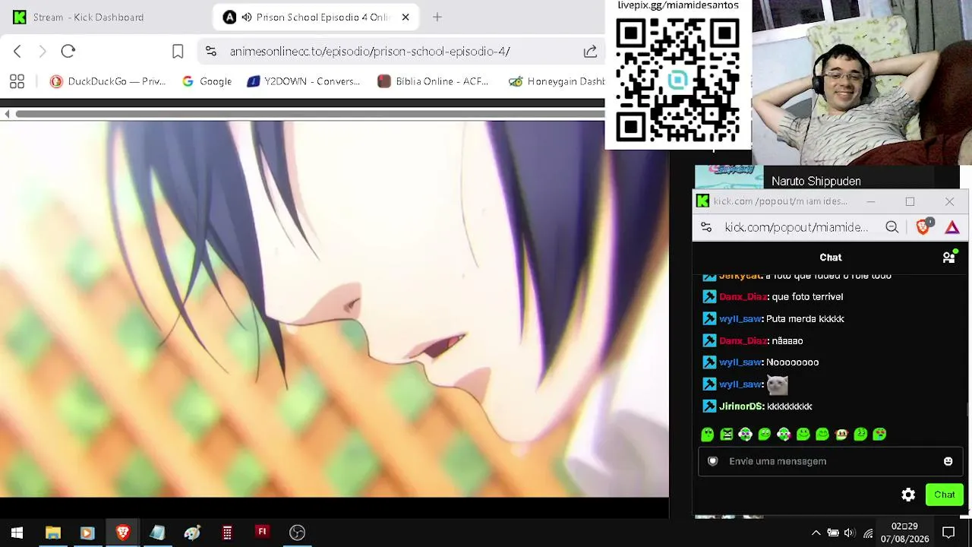This screenshot has height=547, width=972.
Task: Reload the Prison School episode page
Action: coord(68,51)
